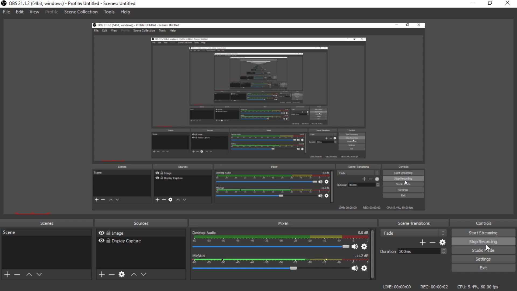Screen dimensions: 517x291
Task: Move source down with arrow icon
Action: pyautogui.click(x=144, y=274)
